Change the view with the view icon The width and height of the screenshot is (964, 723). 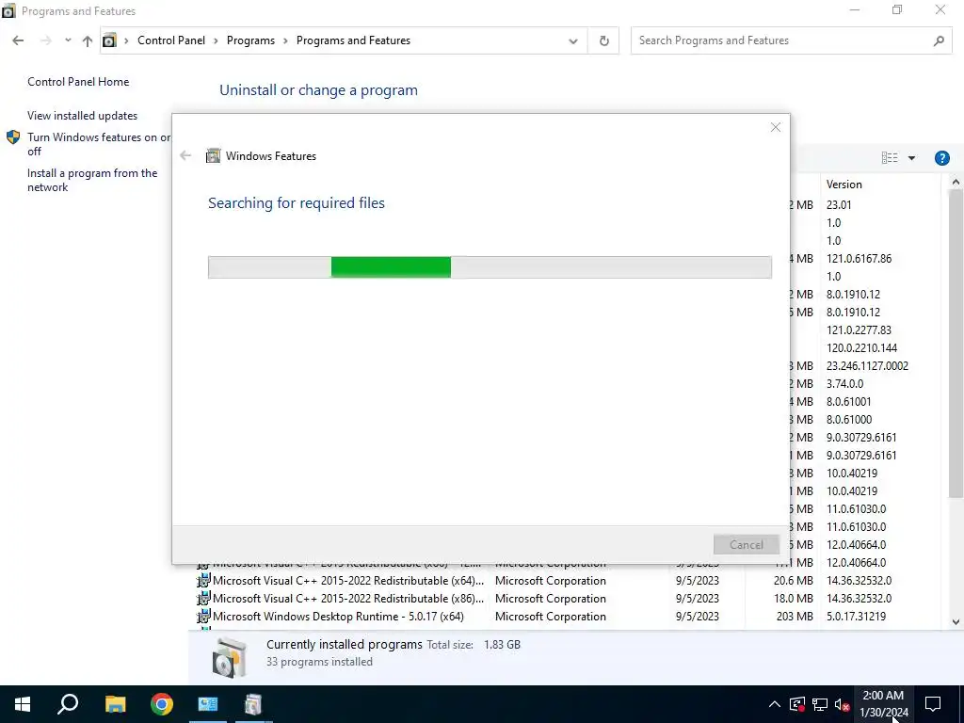point(889,158)
